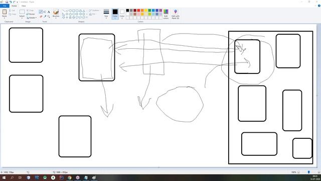Open the Windows Start menu

pyautogui.click(x=4, y=177)
